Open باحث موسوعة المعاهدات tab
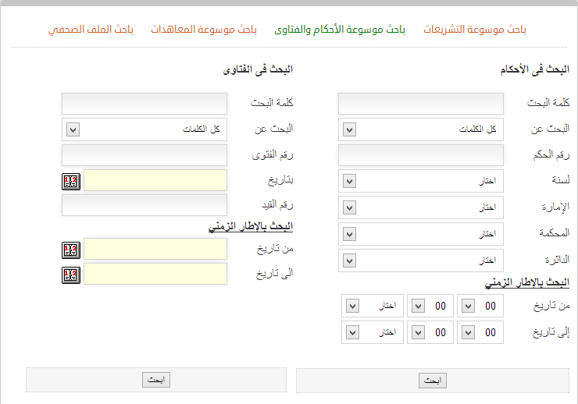578x404 pixels. 204,30
